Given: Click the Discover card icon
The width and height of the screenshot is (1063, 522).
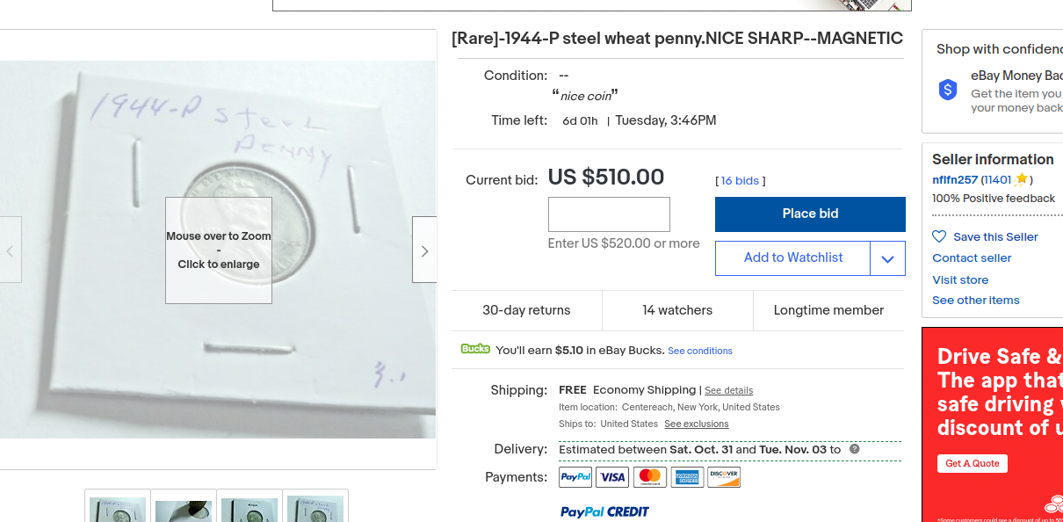Looking at the screenshot, I should (x=724, y=477).
